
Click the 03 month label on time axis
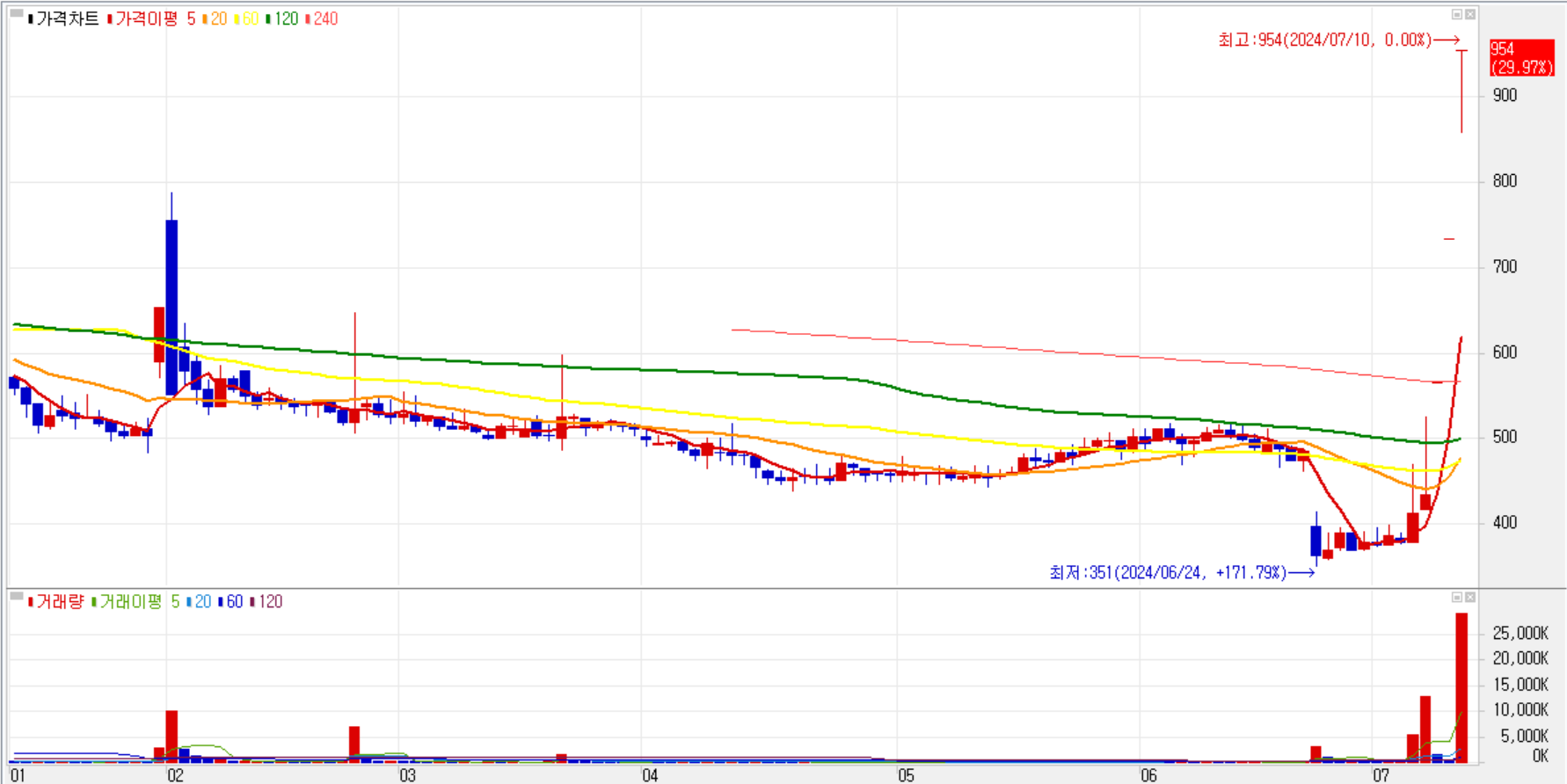(x=407, y=775)
